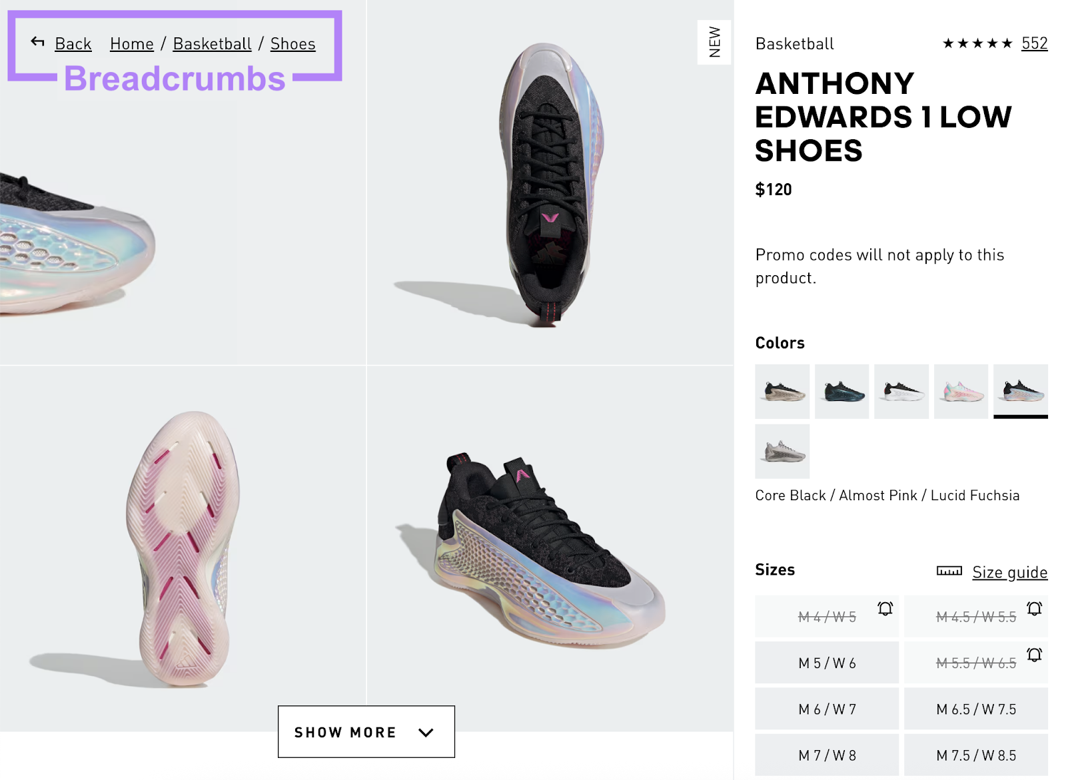Open the Shoes breadcrumb link

[x=293, y=43]
